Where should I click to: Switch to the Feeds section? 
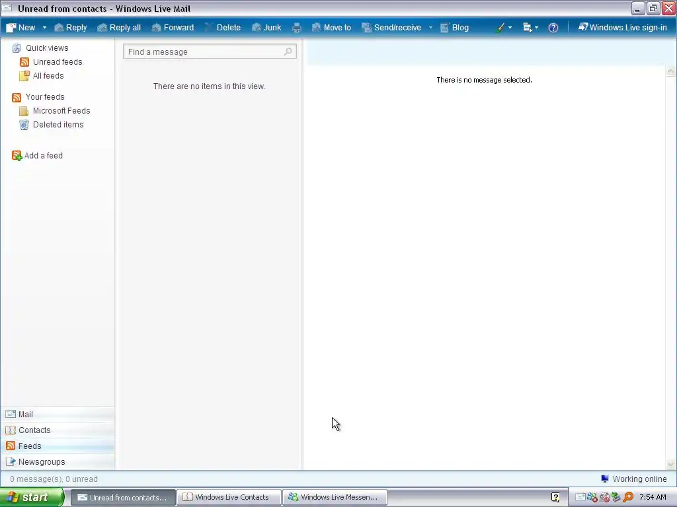(58, 446)
